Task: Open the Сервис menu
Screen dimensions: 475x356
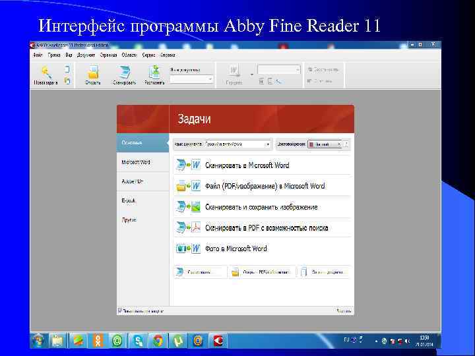Action: pos(148,55)
